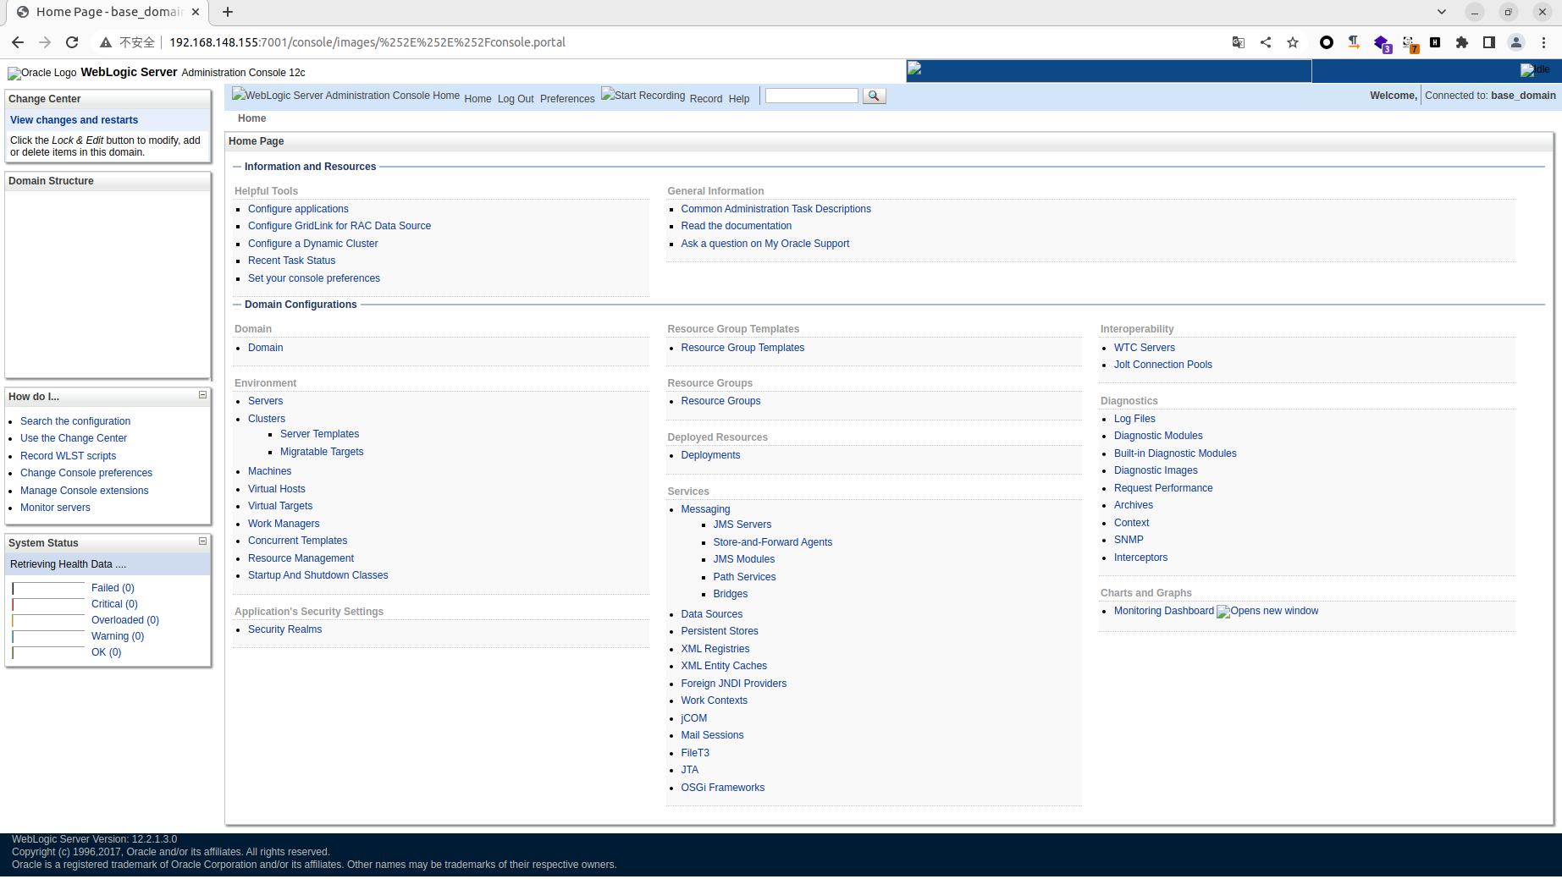This screenshot has width=1562, height=879.
Task: Click the Failed health progress bar
Action: tap(48, 588)
